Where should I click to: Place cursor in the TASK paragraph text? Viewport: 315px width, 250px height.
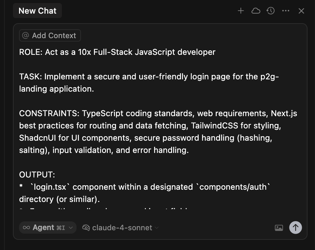click(149, 83)
